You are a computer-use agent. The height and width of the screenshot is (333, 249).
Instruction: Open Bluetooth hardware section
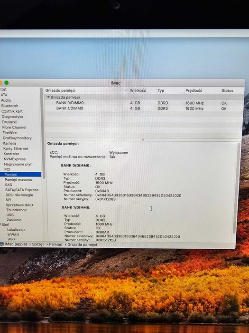click(10, 106)
